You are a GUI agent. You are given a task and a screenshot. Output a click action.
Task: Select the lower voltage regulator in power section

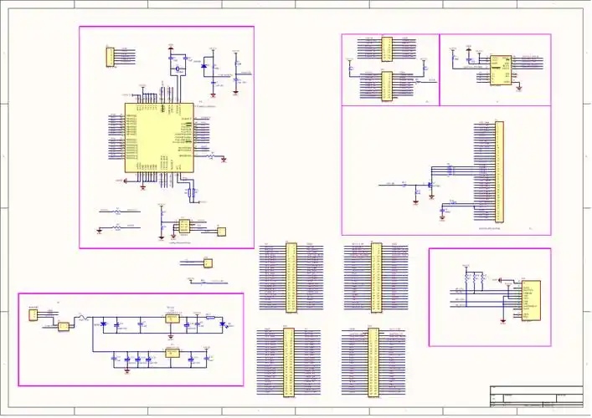pos(172,354)
